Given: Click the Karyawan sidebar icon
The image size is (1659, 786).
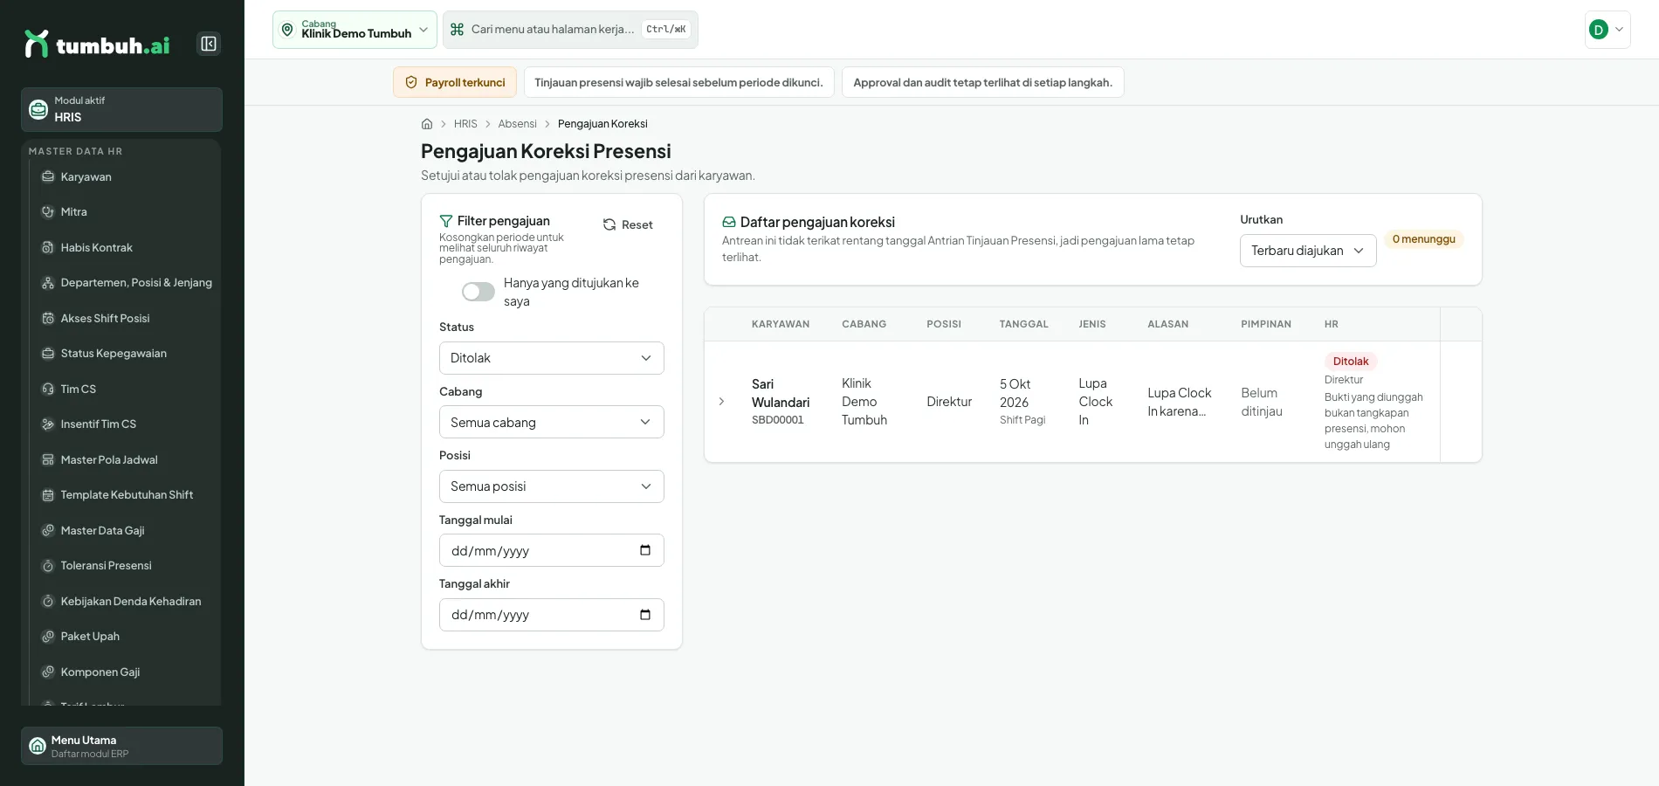Looking at the screenshot, I should (x=48, y=176).
